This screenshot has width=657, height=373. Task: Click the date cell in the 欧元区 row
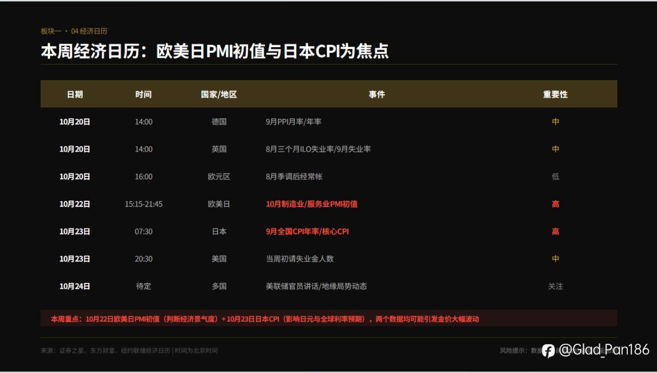click(x=75, y=177)
